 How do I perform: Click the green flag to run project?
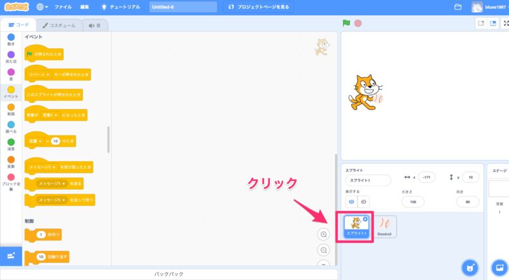tap(347, 23)
